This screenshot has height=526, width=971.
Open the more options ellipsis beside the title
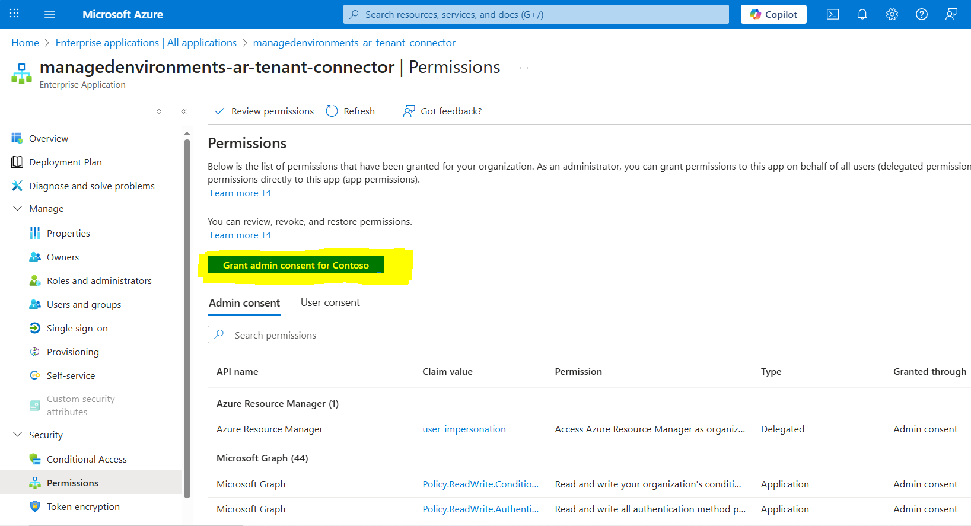point(524,68)
